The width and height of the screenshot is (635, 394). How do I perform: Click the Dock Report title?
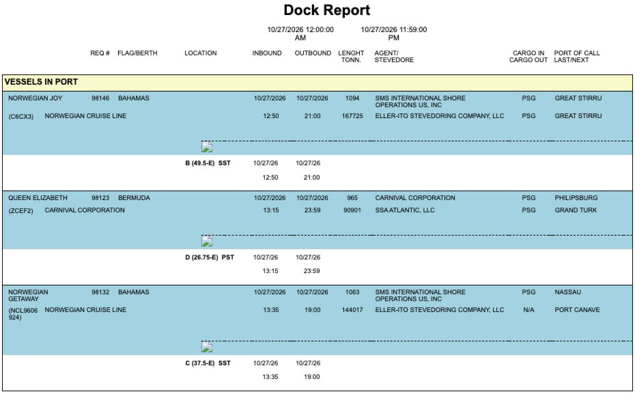327,10
